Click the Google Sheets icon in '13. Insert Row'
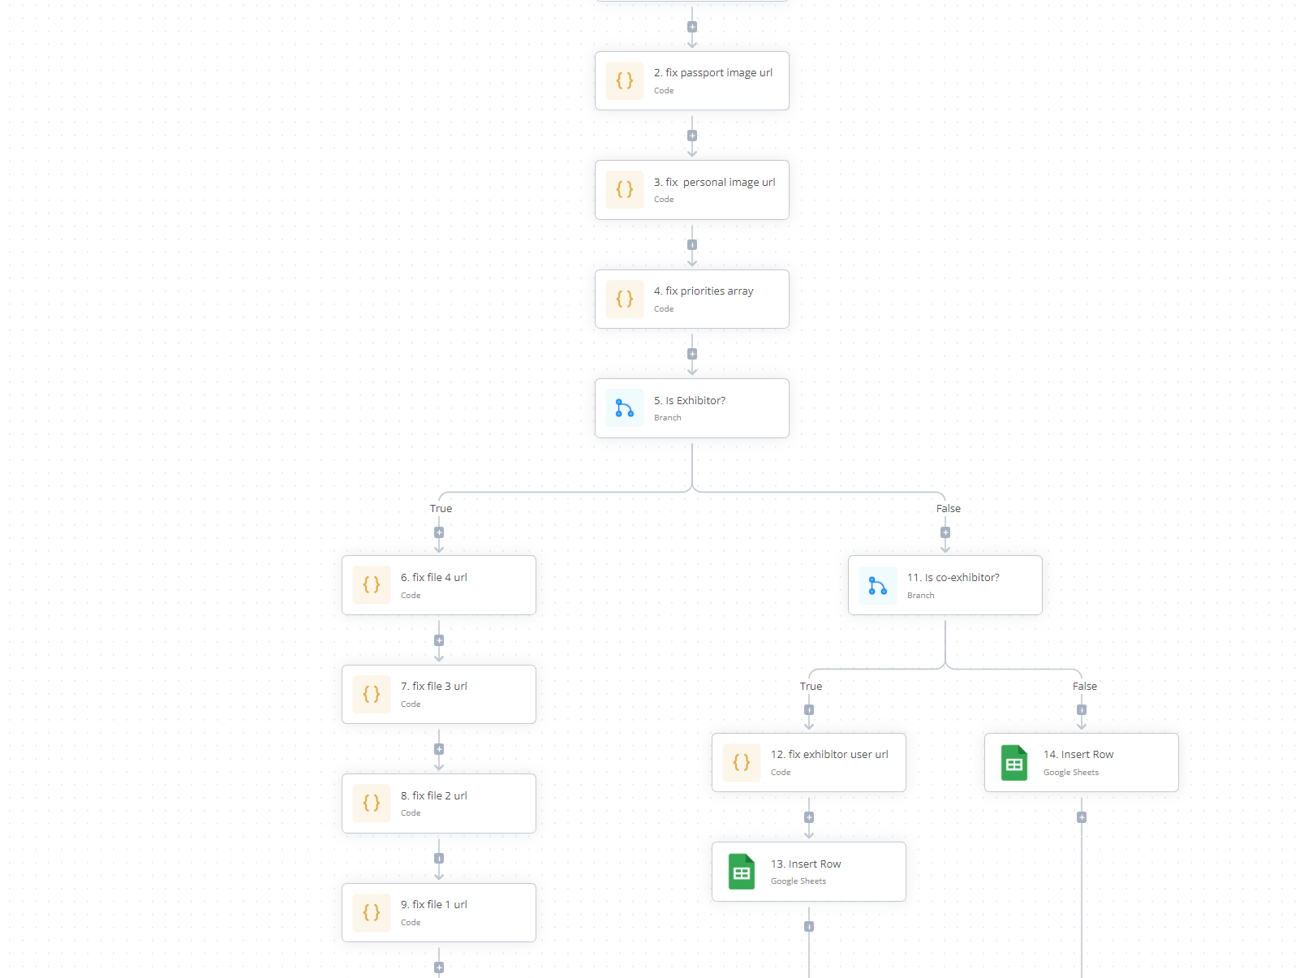Screen dimensions: 1304x978 (x=741, y=871)
